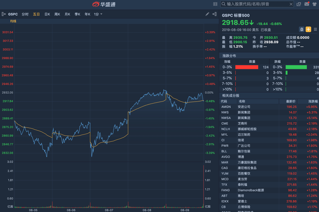The height and width of the screenshot is (212, 319).
Task: Open the CME 芝商所 row
Action: point(269,124)
